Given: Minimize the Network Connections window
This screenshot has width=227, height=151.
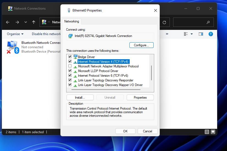Looking at the screenshot, I should (186, 8).
